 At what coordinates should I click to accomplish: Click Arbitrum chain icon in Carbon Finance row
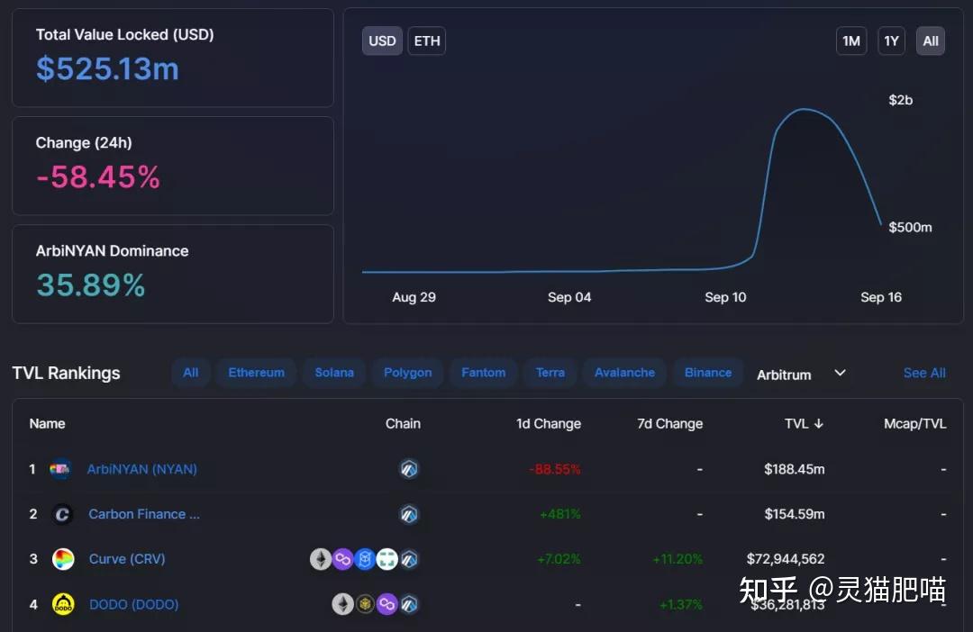(408, 514)
